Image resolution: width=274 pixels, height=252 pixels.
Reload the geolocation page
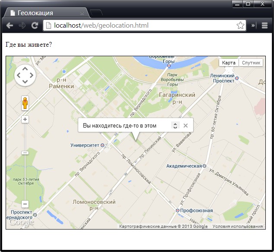35,26
